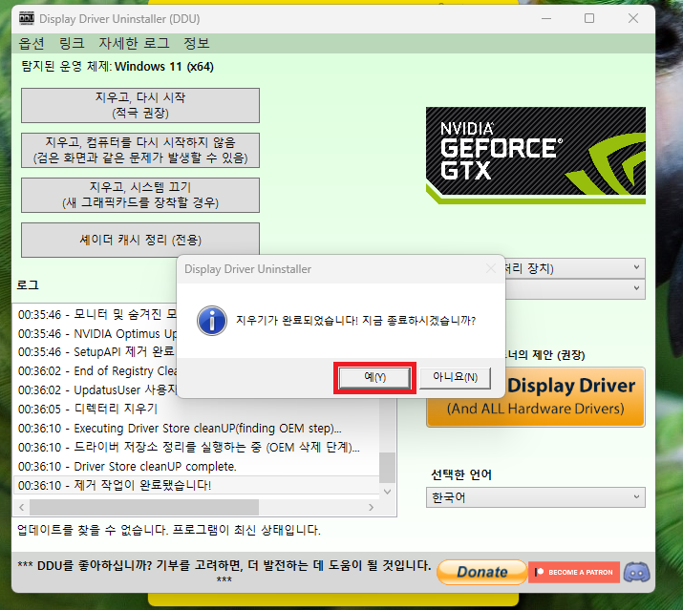Viewport: 683px width, 610px height.
Task: Maximize the DDU window
Action: pyautogui.click(x=589, y=18)
